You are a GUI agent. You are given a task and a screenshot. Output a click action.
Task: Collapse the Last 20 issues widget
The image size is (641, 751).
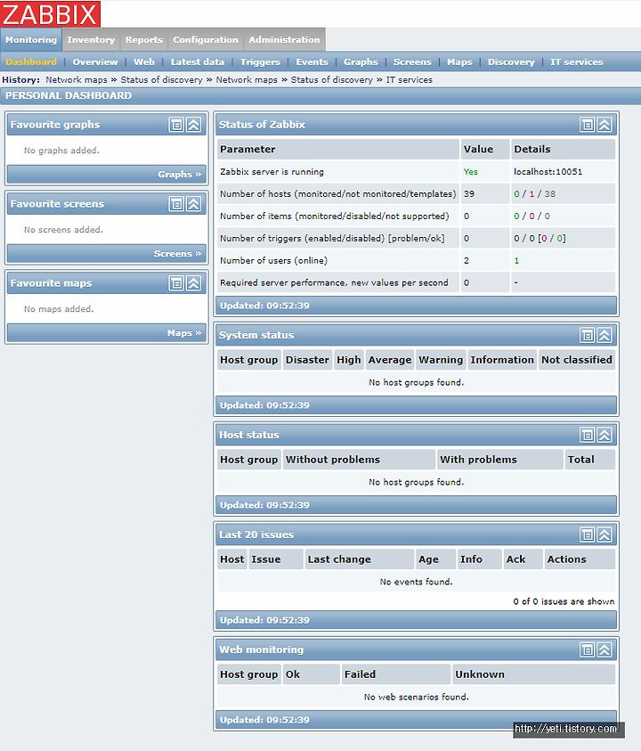point(604,535)
